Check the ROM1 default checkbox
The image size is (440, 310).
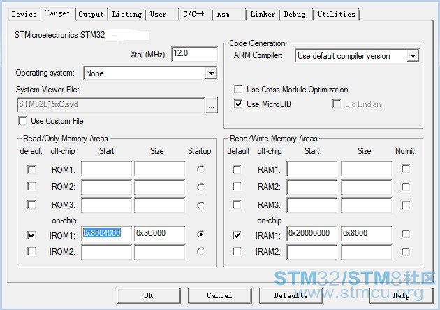(x=31, y=169)
